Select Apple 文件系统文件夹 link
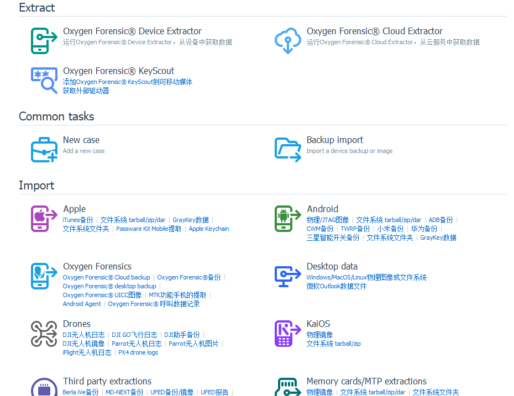The image size is (514, 396). tap(86, 229)
